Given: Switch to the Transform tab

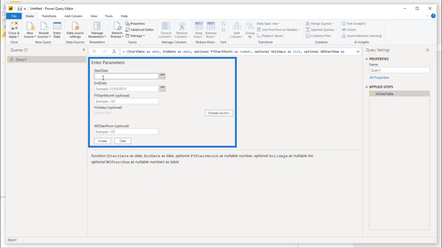Looking at the screenshot, I should click(49, 16).
